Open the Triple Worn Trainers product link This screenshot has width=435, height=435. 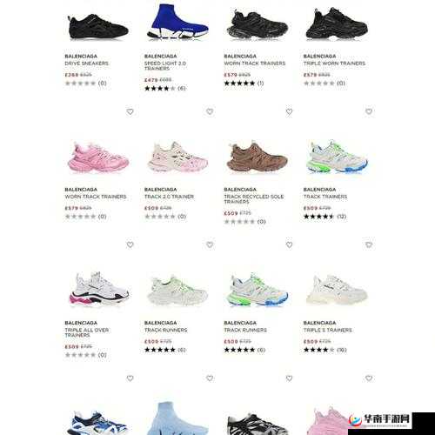(334, 64)
